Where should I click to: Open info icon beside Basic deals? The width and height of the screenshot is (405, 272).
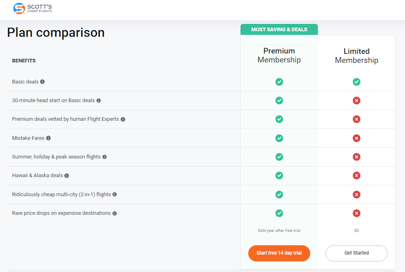pos(42,82)
